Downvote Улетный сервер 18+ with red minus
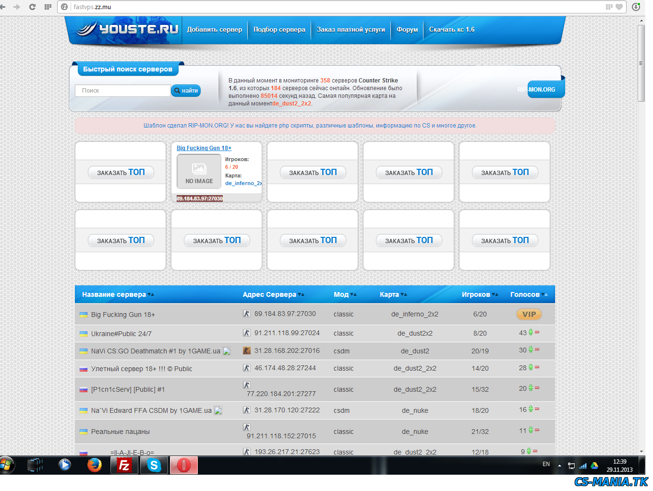The width and height of the screenshot is (653, 491). point(537,367)
